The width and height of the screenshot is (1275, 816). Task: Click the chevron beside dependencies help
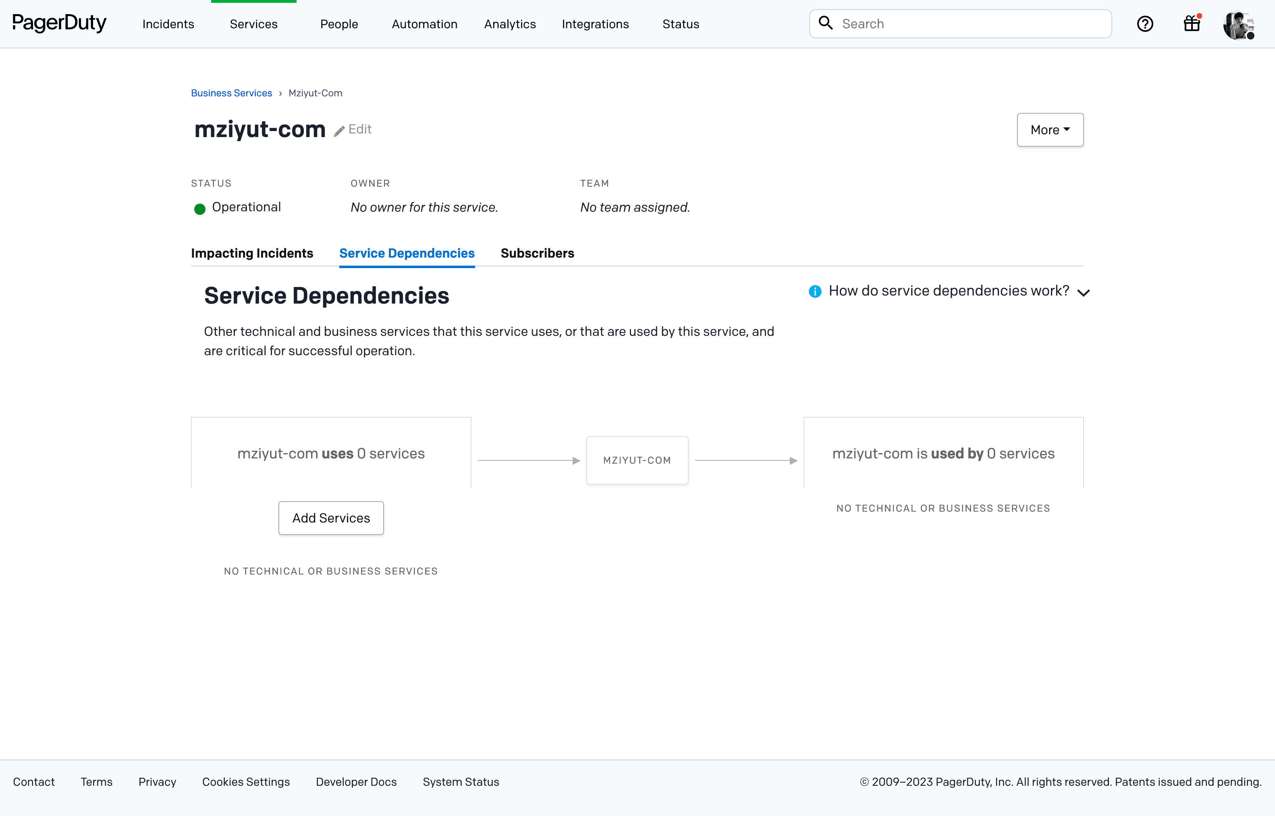click(x=1083, y=292)
